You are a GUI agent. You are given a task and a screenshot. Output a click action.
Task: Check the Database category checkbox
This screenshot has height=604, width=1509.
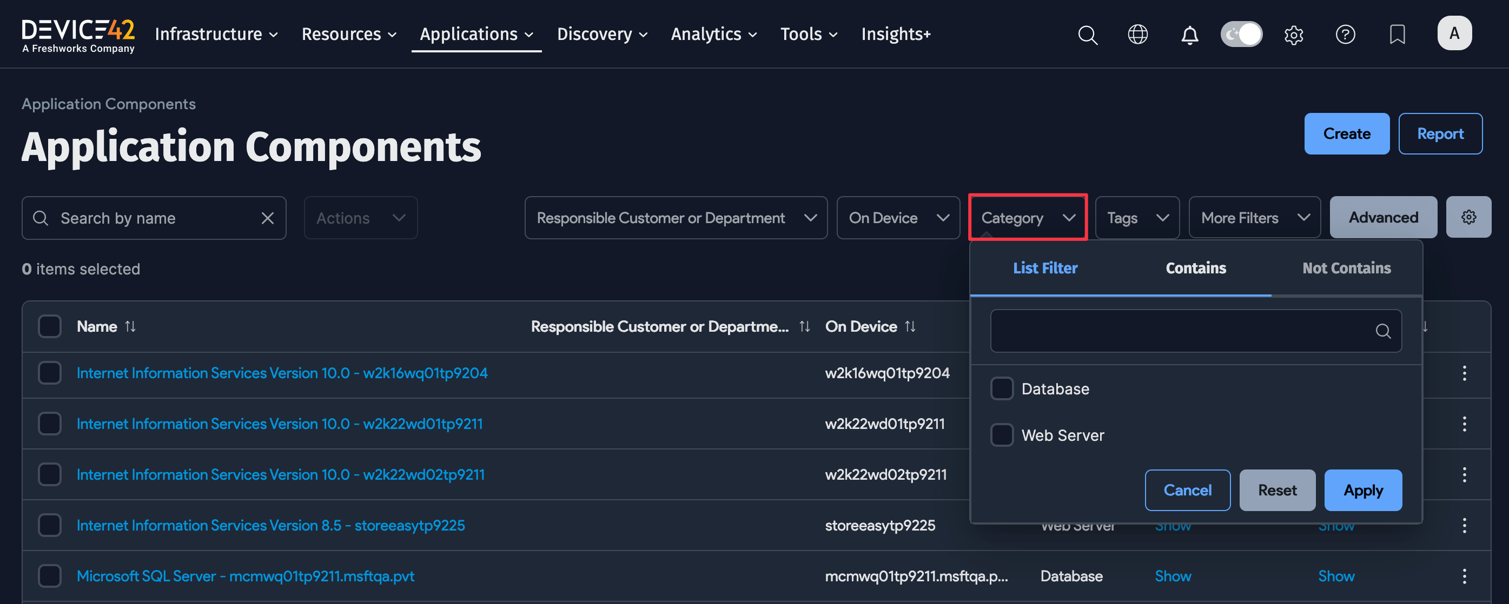point(1002,388)
